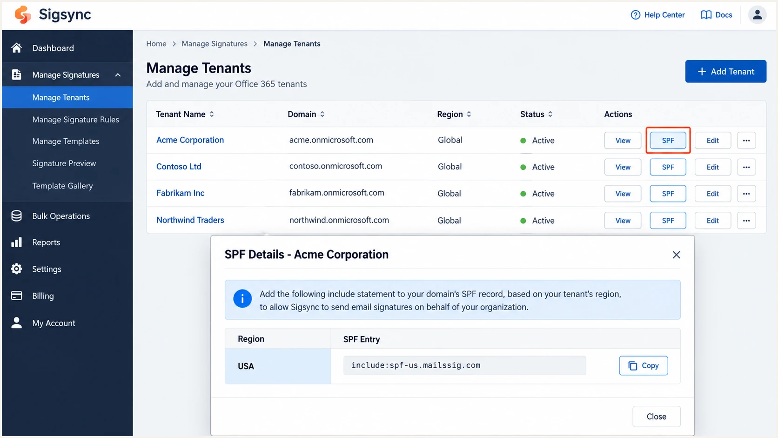Open more options for Acme Corporation
Viewport: 778px width, 438px height.
pyautogui.click(x=746, y=141)
